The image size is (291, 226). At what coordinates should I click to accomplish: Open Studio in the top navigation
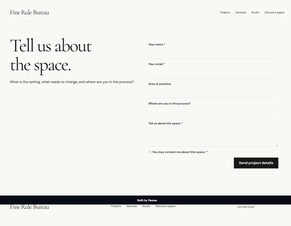click(255, 12)
